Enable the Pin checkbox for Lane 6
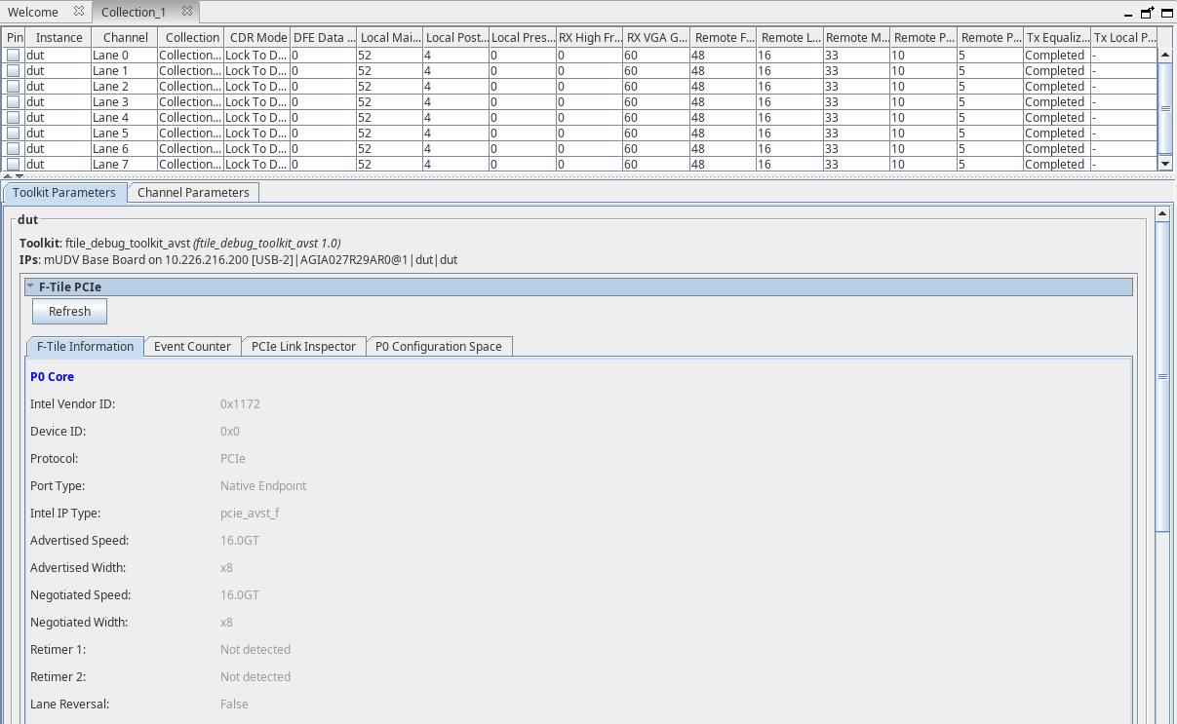 (13, 149)
